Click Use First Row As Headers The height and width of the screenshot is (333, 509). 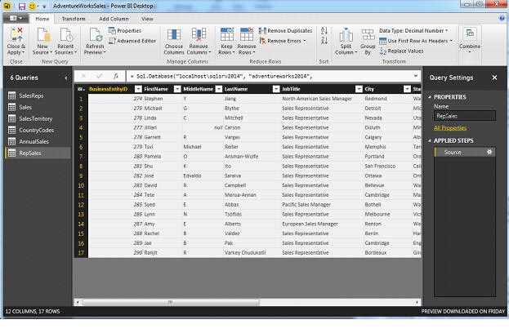(416, 41)
